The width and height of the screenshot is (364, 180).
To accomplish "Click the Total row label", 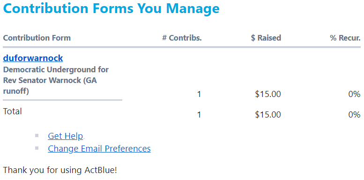I will 12,111.
